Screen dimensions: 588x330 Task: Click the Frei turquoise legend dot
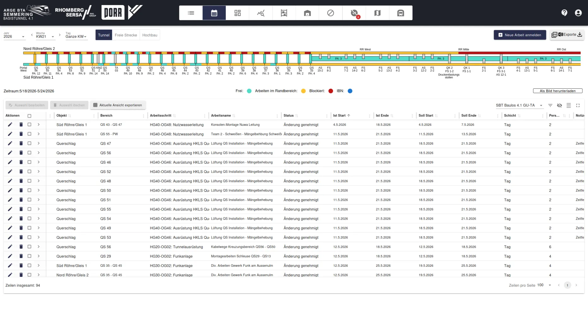[249, 91]
